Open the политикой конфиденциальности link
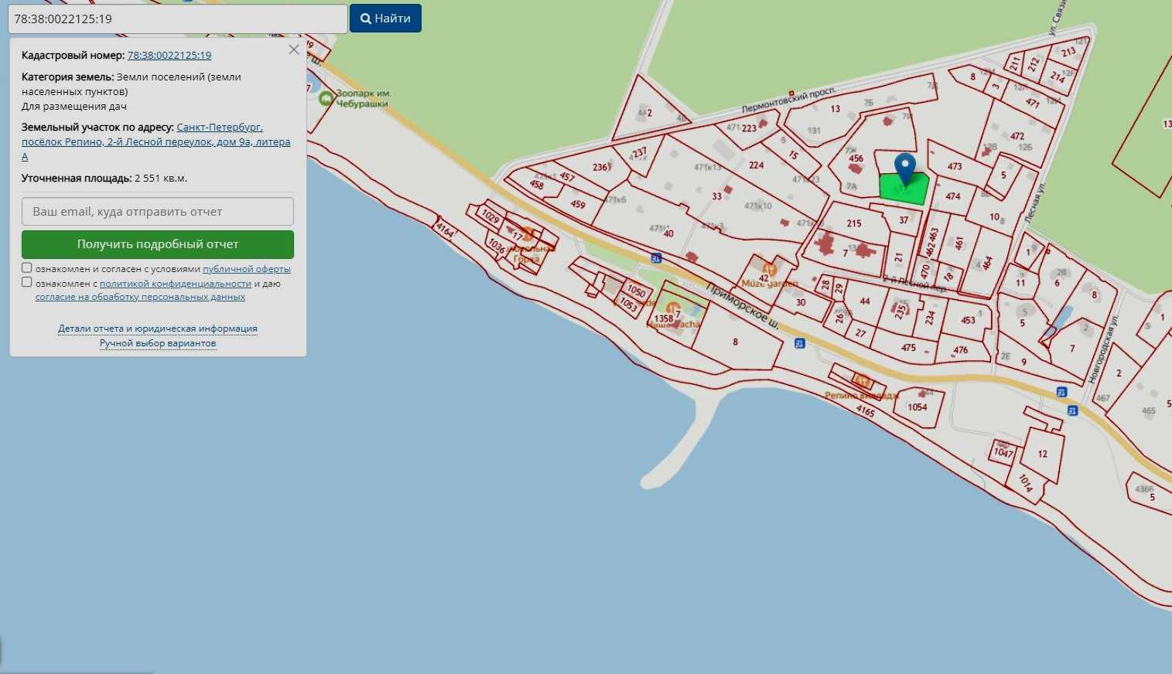This screenshot has height=674, width=1172. 176,284
